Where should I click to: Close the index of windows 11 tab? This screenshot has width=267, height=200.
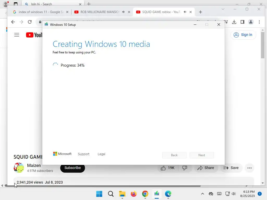[x=67, y=12]
